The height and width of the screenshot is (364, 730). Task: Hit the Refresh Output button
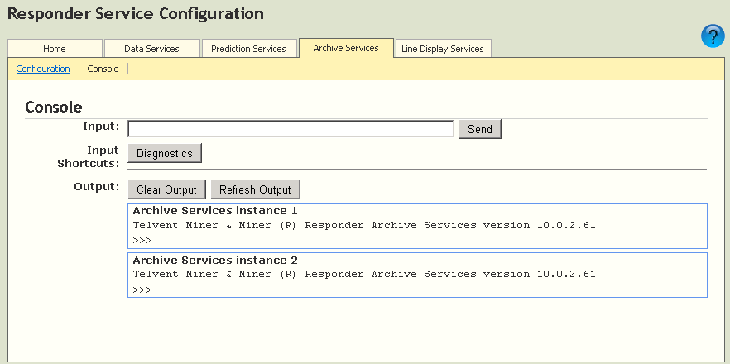255,189
